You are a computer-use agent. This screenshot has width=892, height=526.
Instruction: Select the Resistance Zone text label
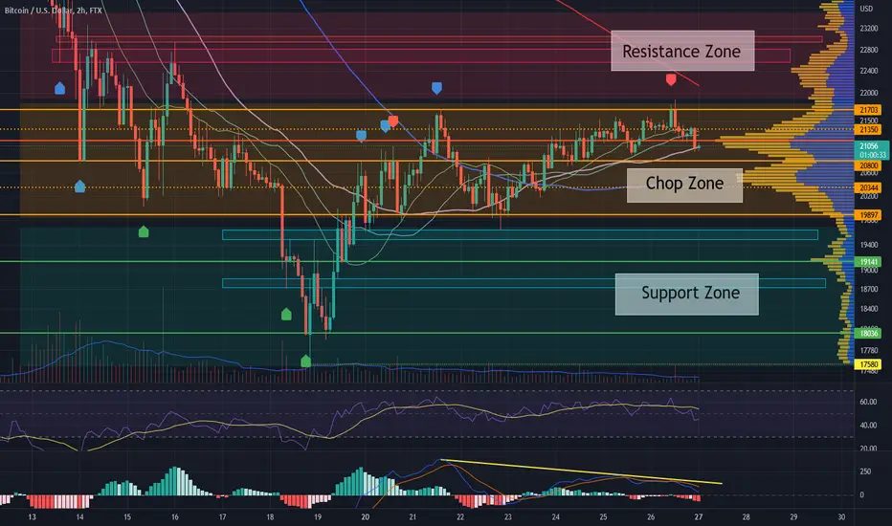click(x=681, y=52)
